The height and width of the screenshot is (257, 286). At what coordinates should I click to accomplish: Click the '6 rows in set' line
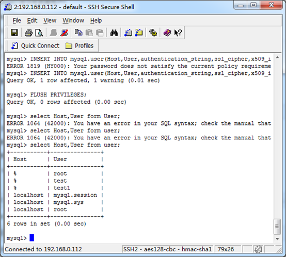coord(46,224)
